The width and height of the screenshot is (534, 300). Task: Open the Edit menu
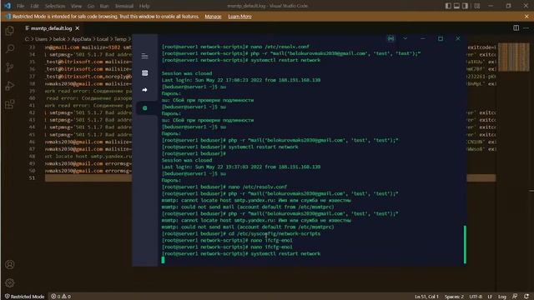click(34, 6)
